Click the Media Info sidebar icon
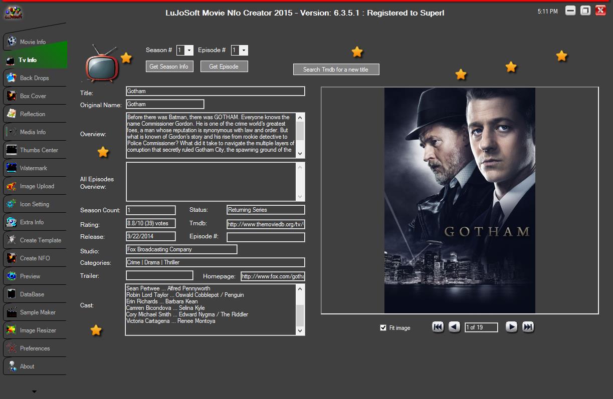 (11, 132)
